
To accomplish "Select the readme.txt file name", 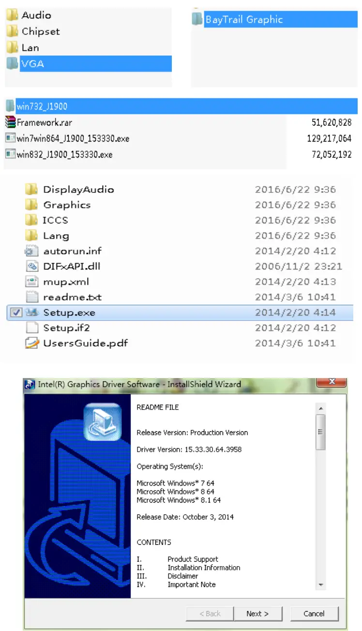I will [72, 297].
